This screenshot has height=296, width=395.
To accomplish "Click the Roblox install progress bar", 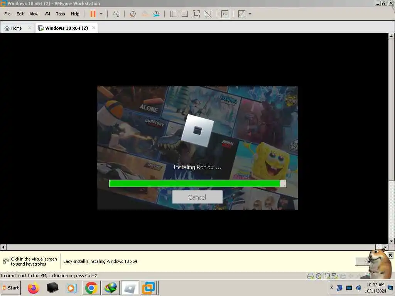I will click(x=197, y=183).
